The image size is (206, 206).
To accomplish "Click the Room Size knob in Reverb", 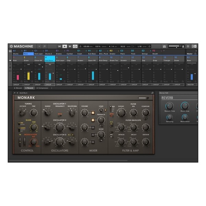I will click(x=185, y=106).
